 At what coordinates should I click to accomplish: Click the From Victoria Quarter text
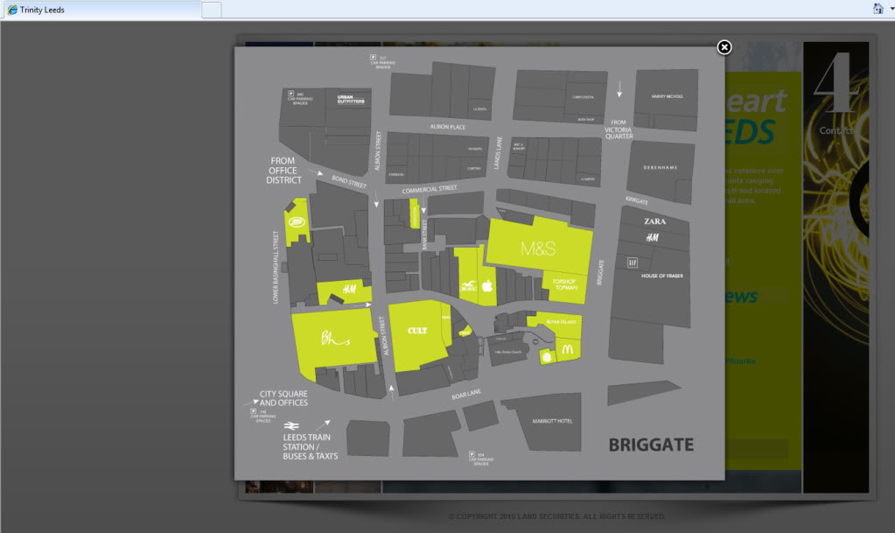[619, 130]
